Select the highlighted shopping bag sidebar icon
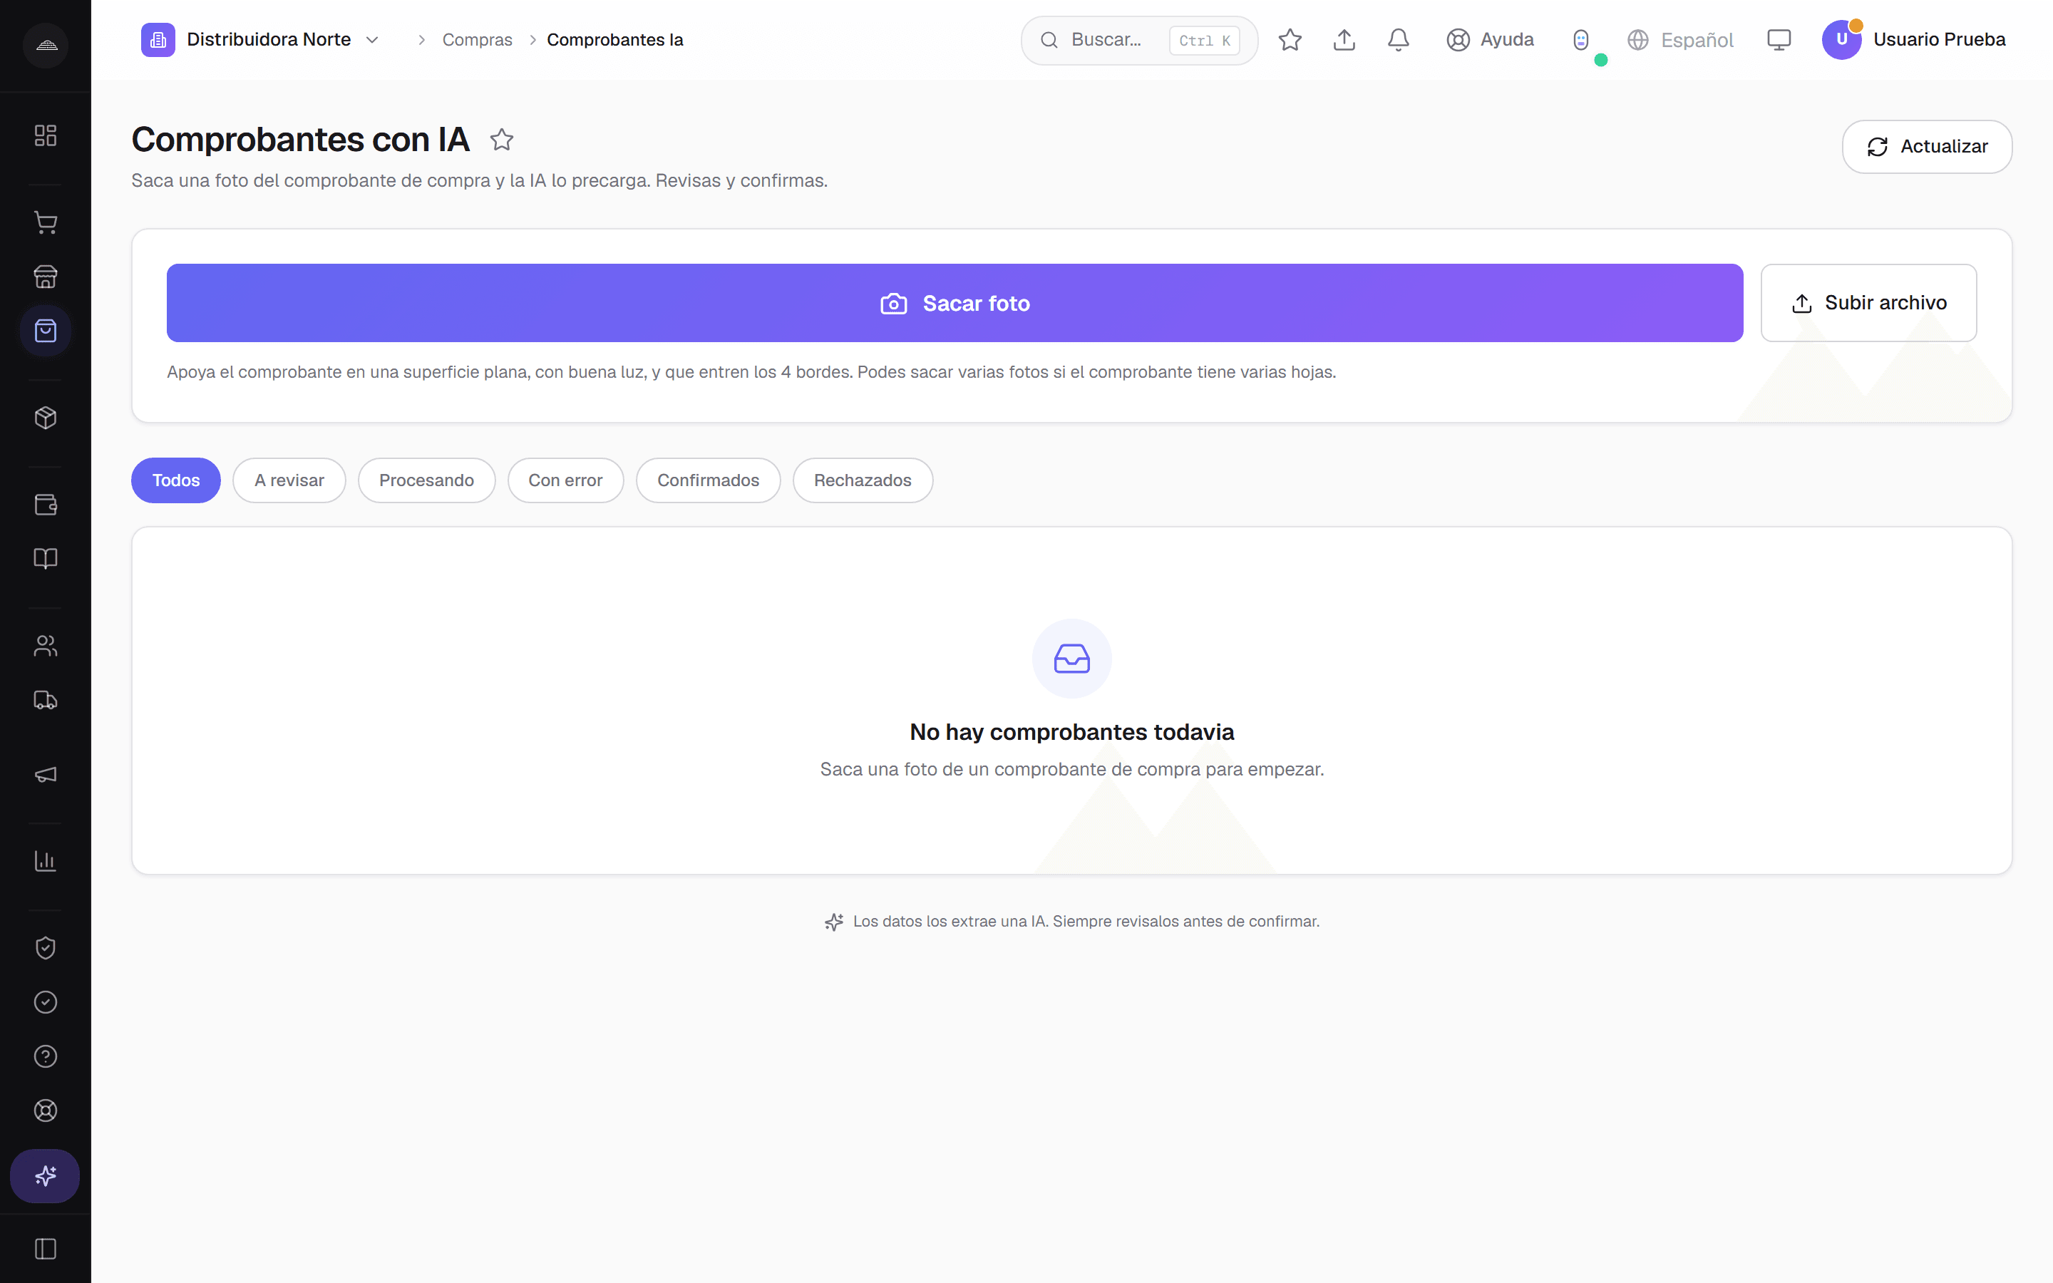Viewport: 2053px width, 1283px height. coord(45,331)
